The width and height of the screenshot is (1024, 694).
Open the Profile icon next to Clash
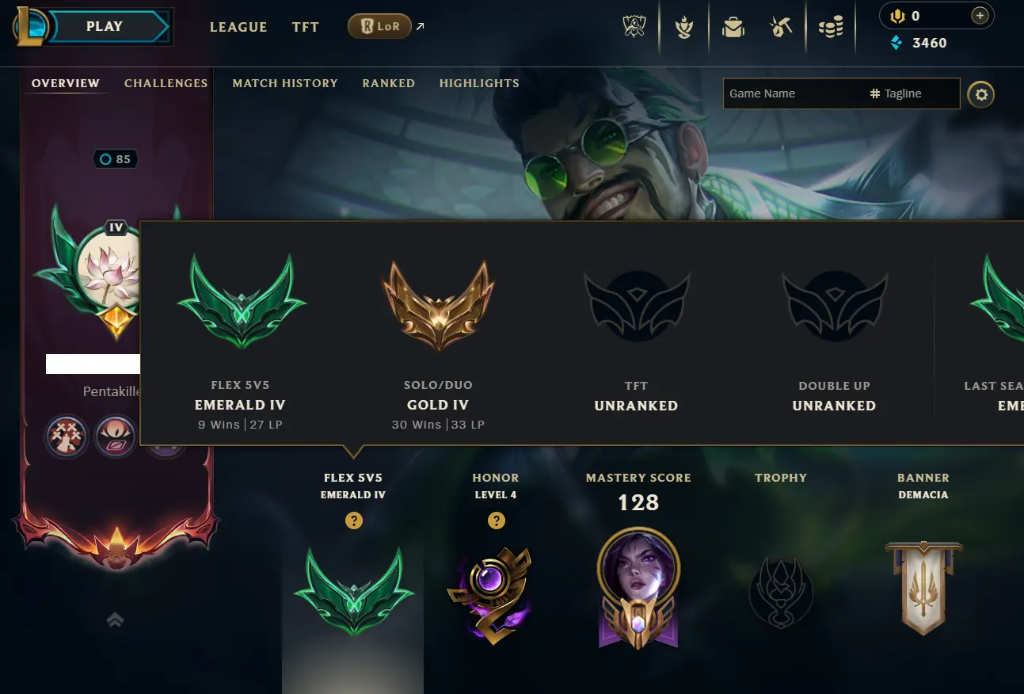684,27
